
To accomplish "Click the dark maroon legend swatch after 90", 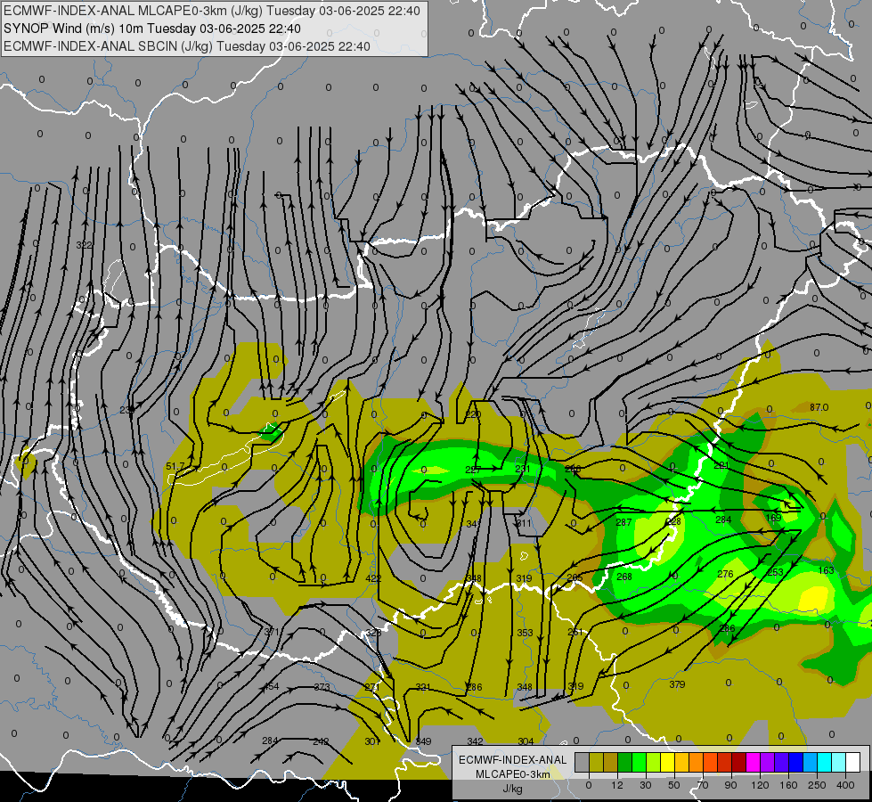I will tap(739, 762).
